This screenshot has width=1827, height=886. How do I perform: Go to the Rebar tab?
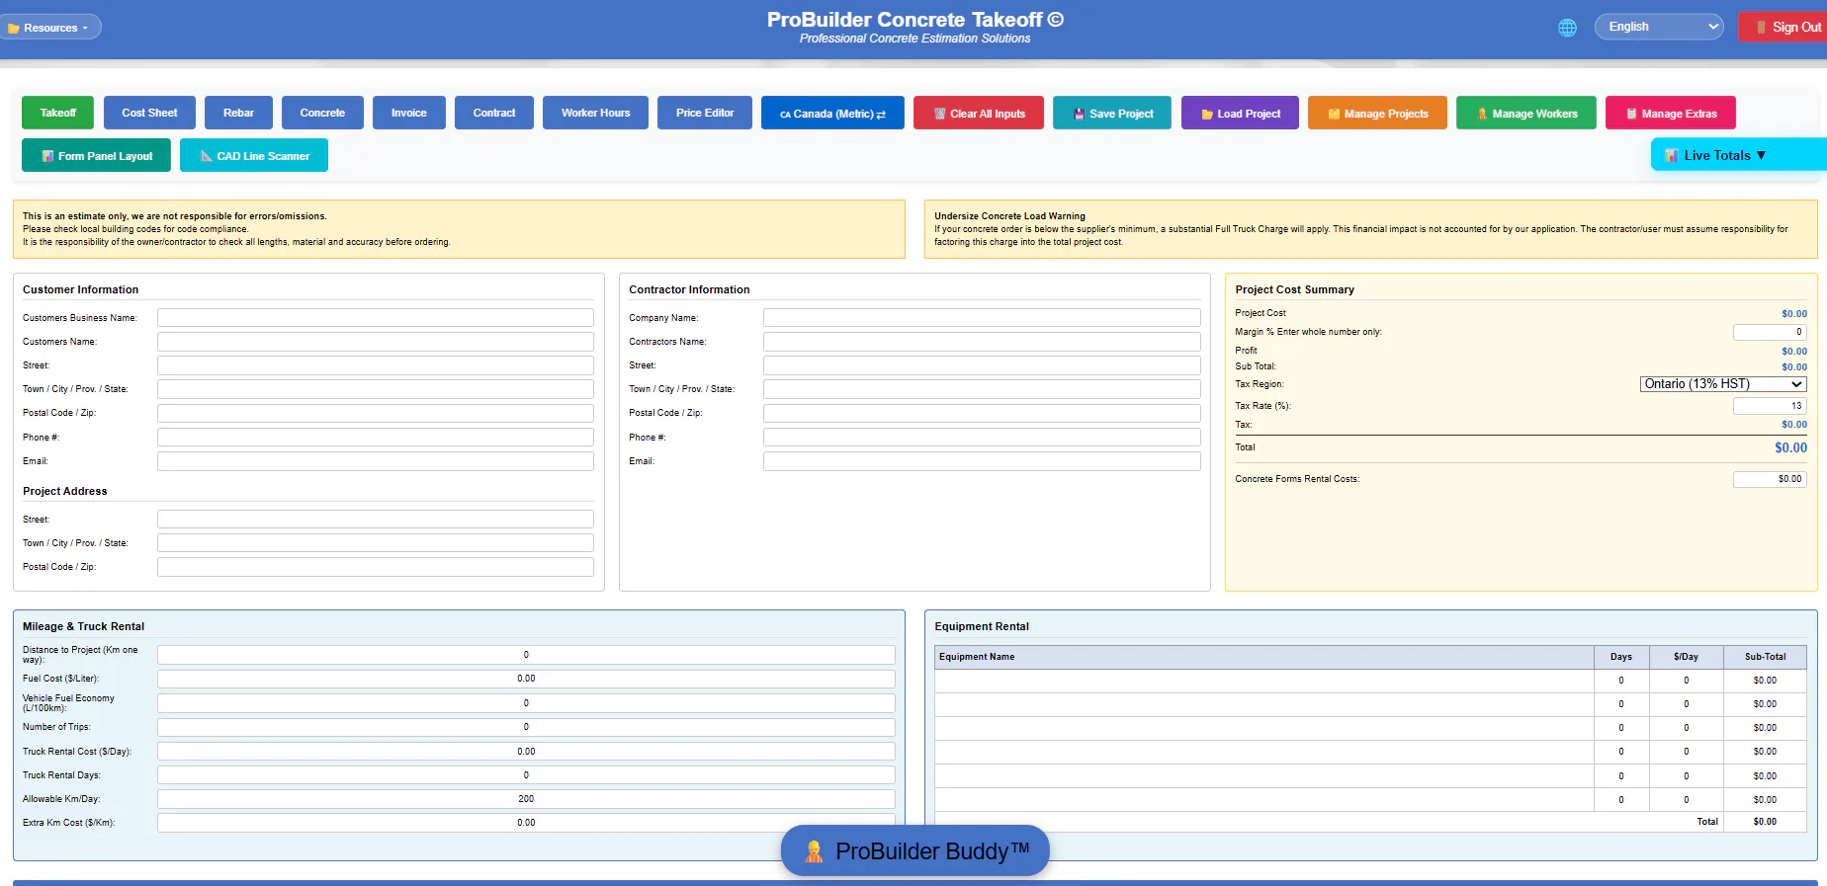[x=238, y=113]
